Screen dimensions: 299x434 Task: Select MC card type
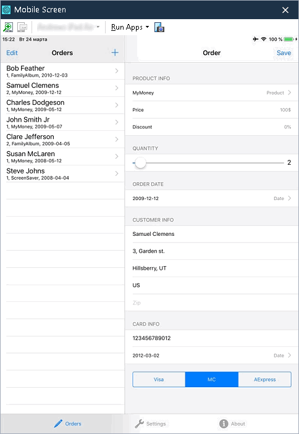(212, 380)
